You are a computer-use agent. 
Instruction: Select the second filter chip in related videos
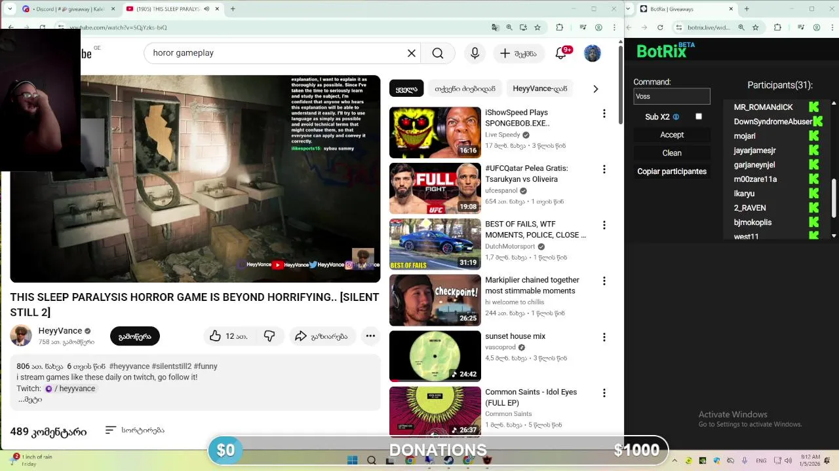[x=465, y=89]
